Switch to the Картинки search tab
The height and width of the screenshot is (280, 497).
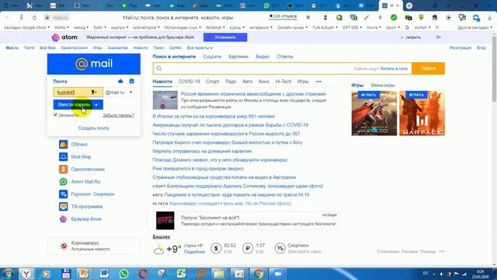(238, 57)
